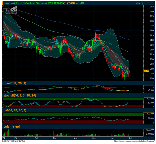Click the 25.00 price axis label
156x144 pixels.
point(152,31)
